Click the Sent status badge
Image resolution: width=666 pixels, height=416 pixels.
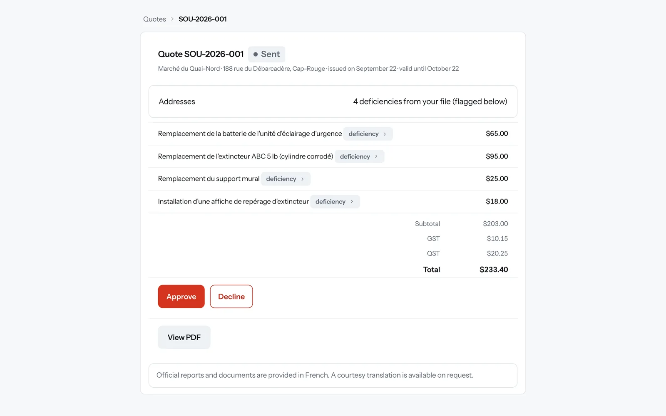pos(266,54)
